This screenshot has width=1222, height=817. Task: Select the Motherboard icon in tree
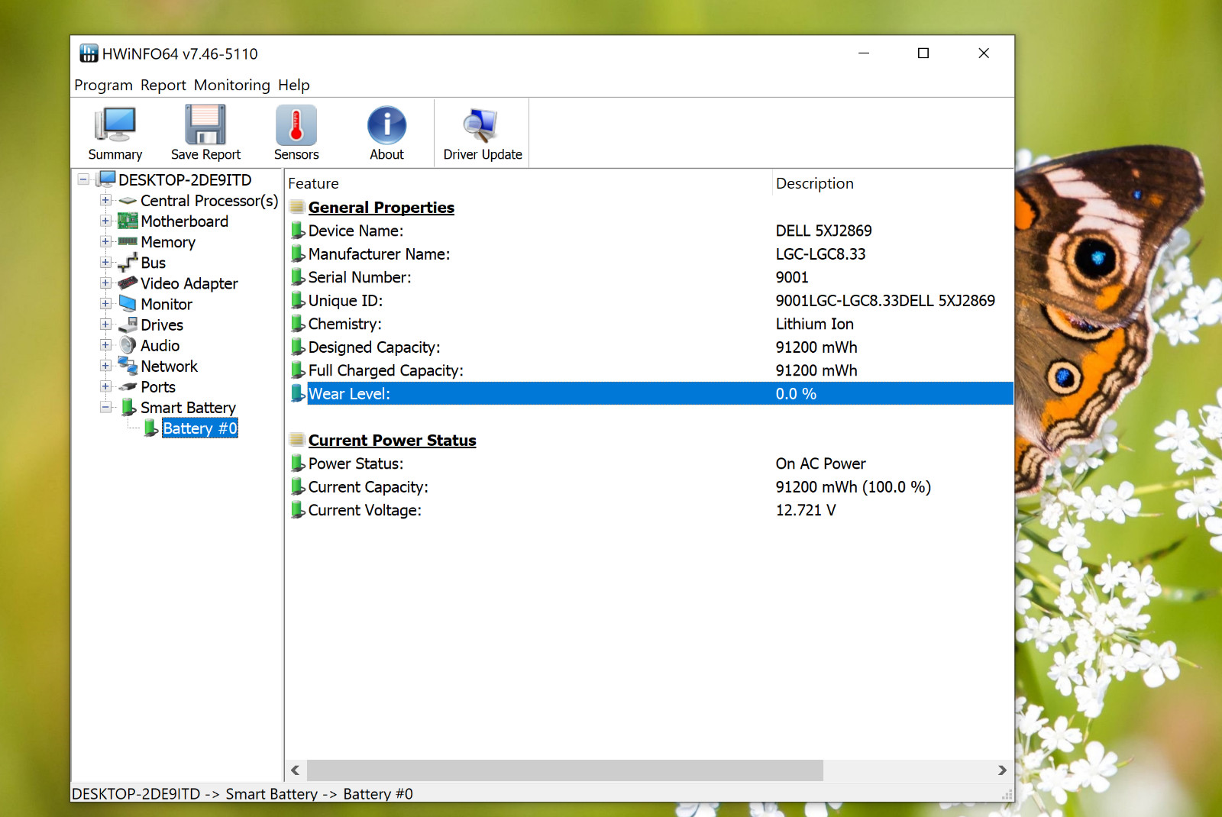tap(128, 221)
